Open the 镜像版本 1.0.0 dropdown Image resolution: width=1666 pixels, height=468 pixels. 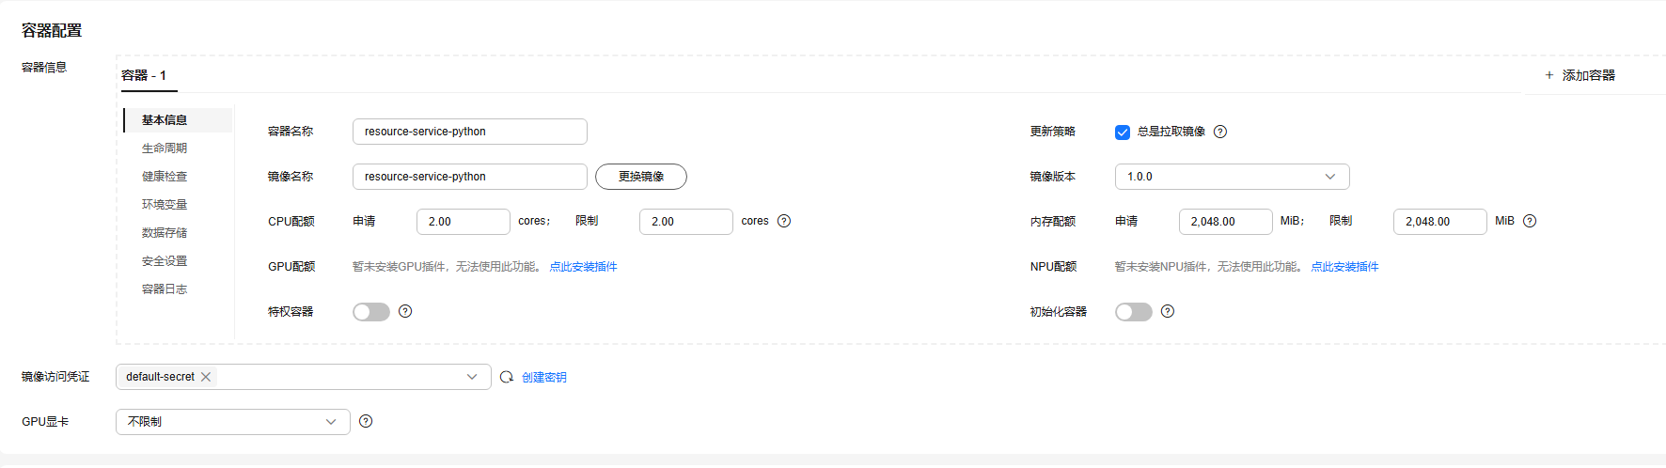click(1232, 177)
